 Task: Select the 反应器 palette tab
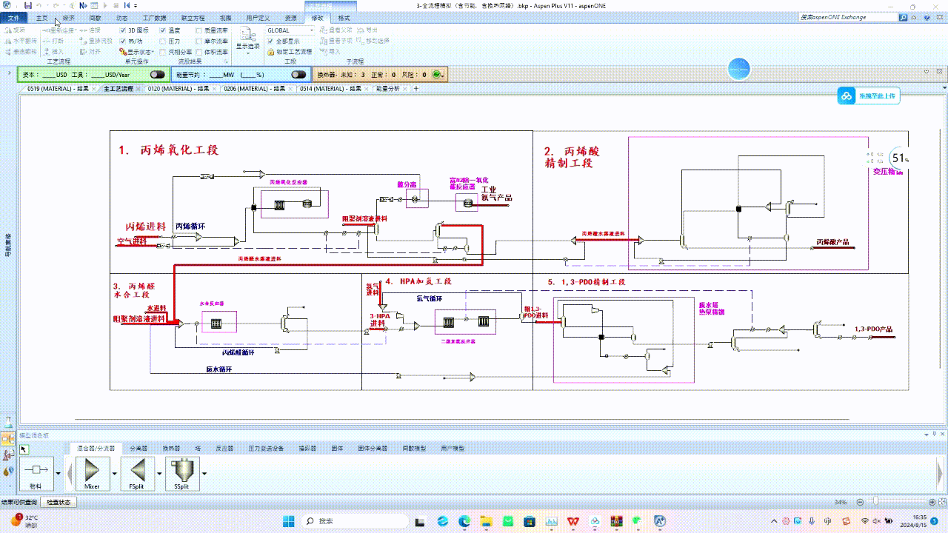click(224, 448)
